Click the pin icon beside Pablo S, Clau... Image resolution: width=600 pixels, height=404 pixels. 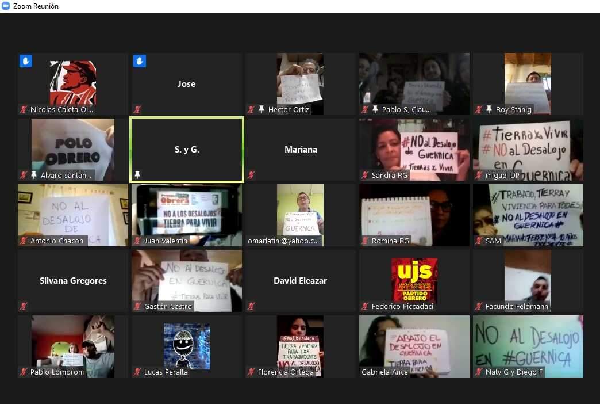pos(375,109)
